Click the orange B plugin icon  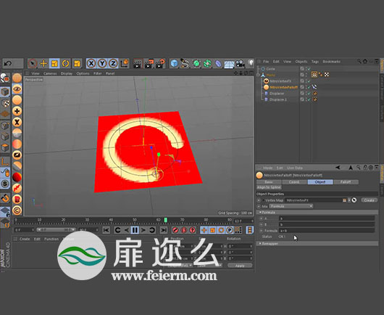17,199
